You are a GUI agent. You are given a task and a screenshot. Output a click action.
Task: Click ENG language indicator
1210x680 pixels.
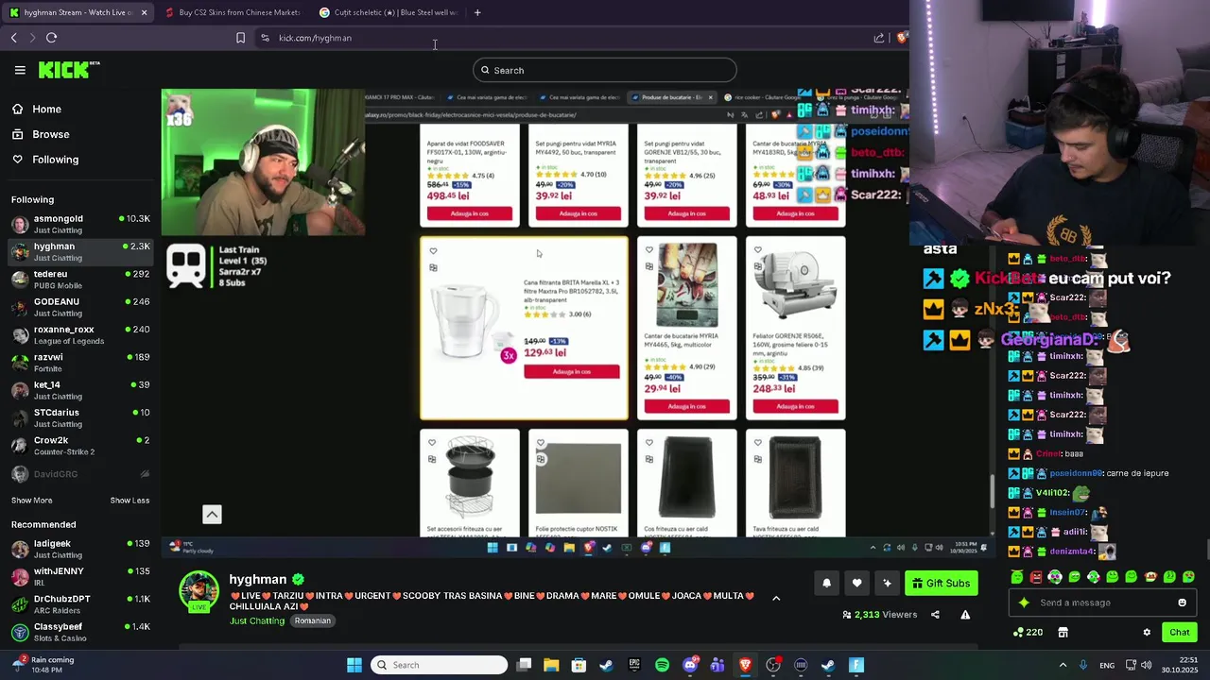(1106, 665)
